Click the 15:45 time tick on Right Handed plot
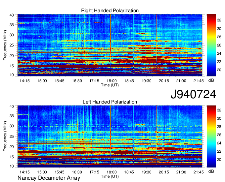225x182 pixels. [59, 81]
